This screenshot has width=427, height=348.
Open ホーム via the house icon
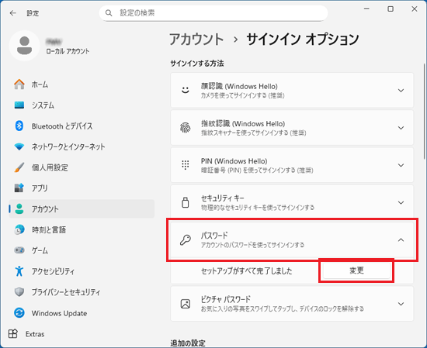point(19,84)
